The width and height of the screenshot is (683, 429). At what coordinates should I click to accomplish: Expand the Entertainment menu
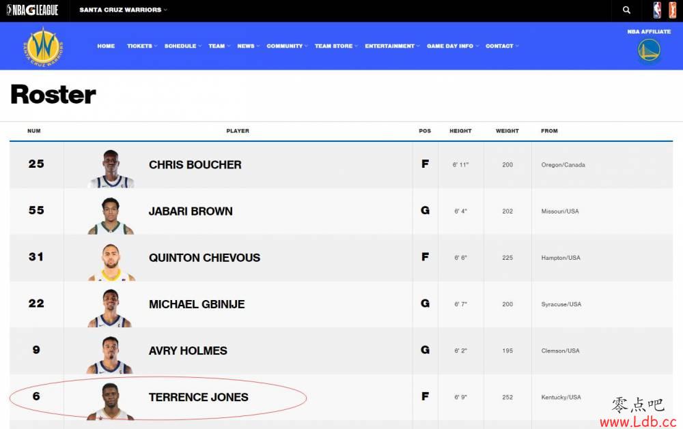tap(392, 46)
